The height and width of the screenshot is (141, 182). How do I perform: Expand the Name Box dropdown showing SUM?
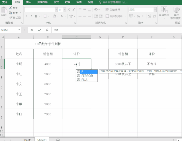pyautogui.click(x=20, y=30)
